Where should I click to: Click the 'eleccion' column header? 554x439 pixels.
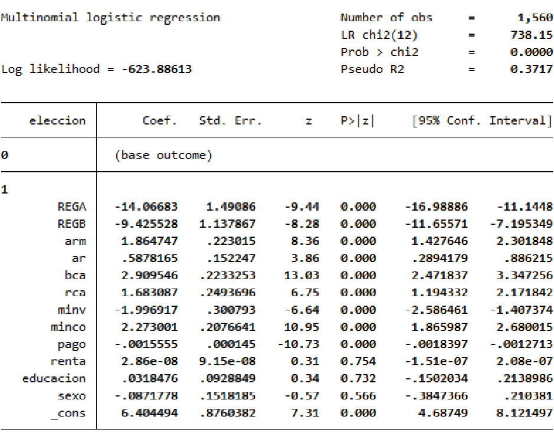[x=57, y=121]
